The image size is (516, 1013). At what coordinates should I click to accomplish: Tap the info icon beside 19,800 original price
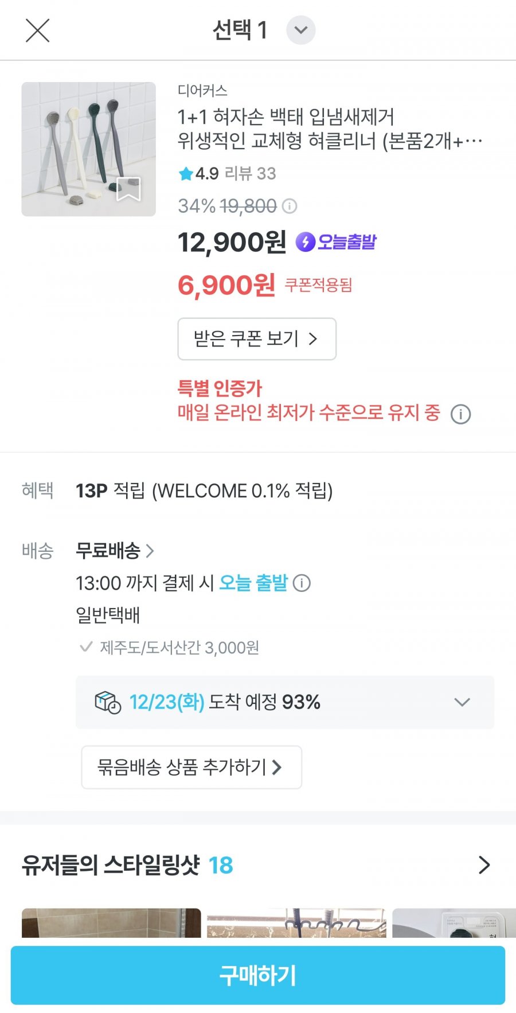point(290,206)
